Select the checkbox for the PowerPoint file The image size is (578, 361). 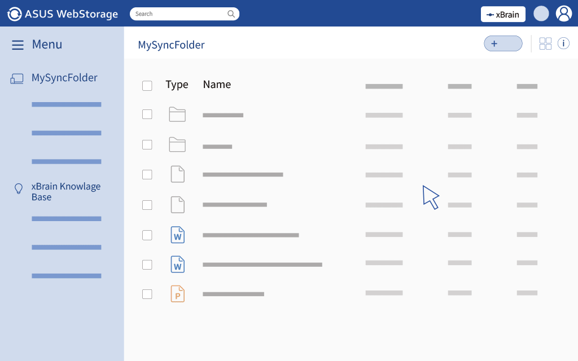(147, 294)
